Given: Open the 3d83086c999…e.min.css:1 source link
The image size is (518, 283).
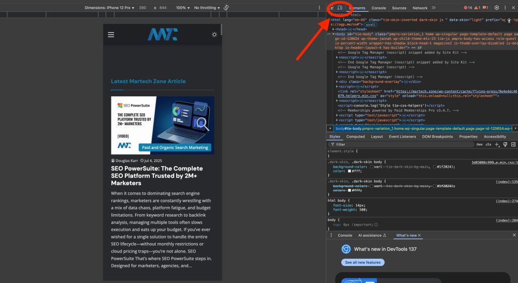Looking at the screenshot, I should coord(495,162).
